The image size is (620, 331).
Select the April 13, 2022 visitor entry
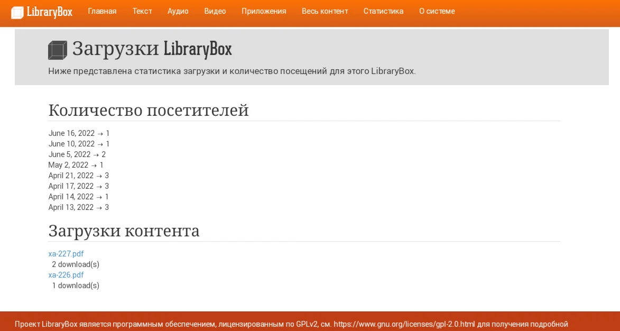[79, 208]
